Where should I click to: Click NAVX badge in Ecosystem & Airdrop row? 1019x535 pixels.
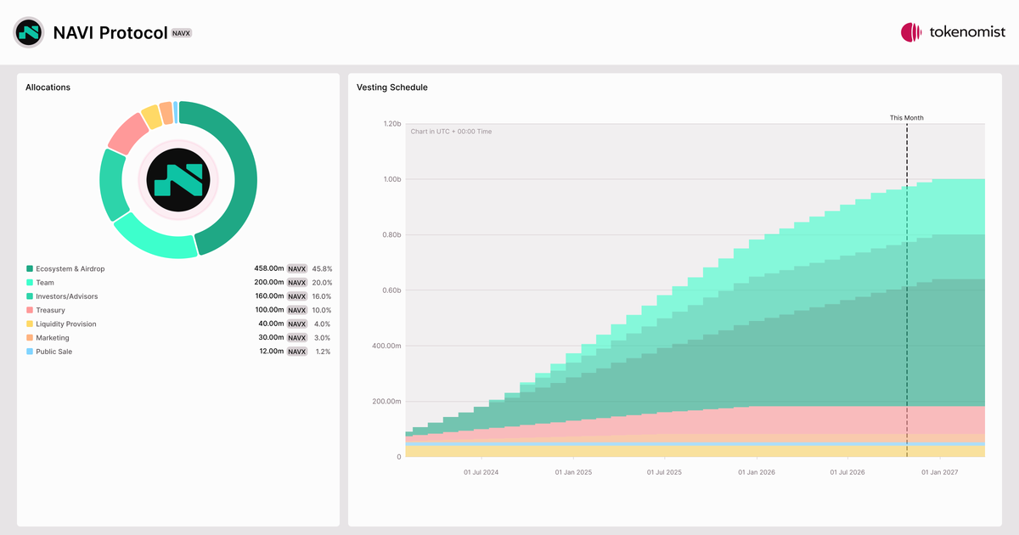296,268
